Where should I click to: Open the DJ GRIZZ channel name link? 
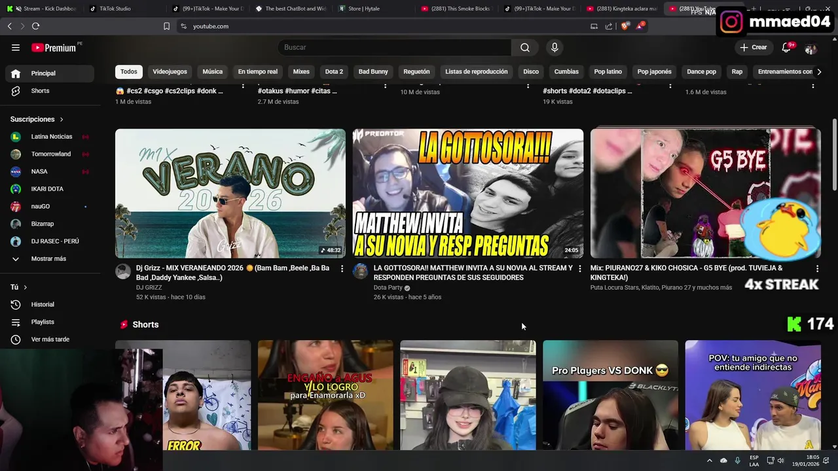(x=149, y=287)
